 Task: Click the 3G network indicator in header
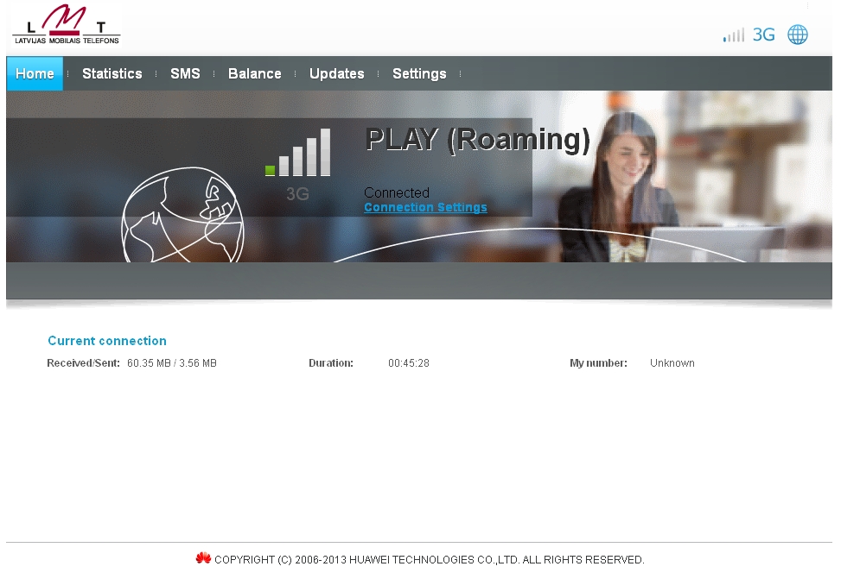click(763, 35)
